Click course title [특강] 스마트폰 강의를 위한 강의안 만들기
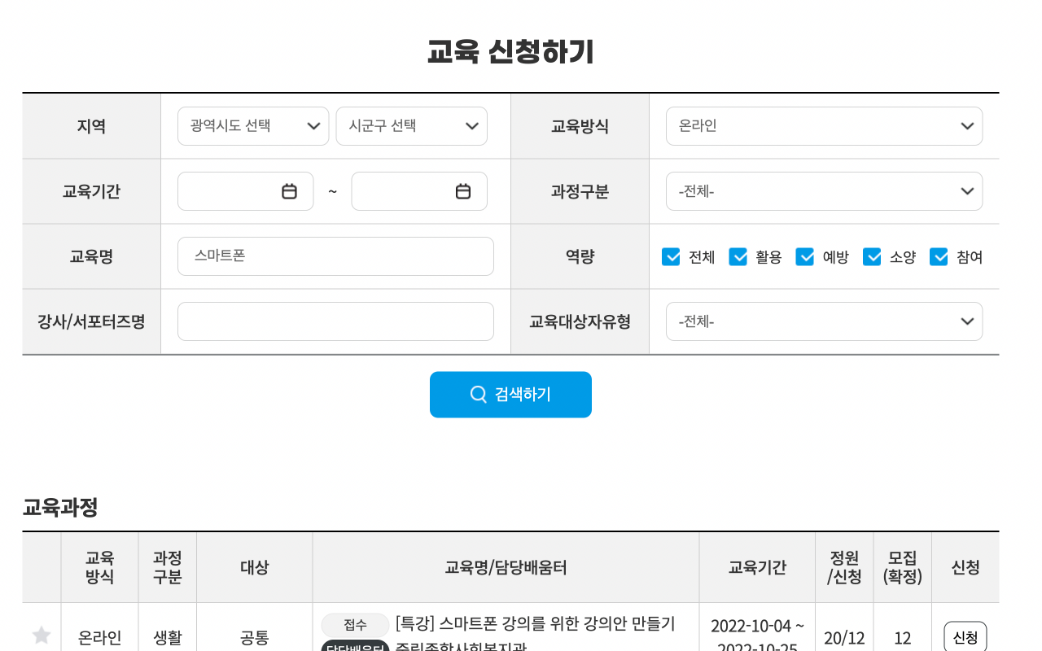1042x651 pixels. pyautogui.click(x=535, y=624)
